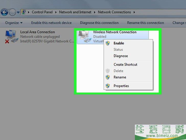Viewport: 186px width, 140px height.
Task: Choose Diagnose from the context menu
Action: coord(121,56)
